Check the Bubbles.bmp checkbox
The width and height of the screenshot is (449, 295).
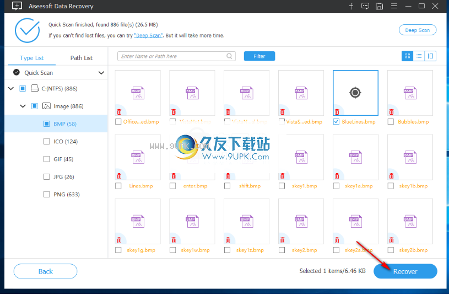pos(391,121)
